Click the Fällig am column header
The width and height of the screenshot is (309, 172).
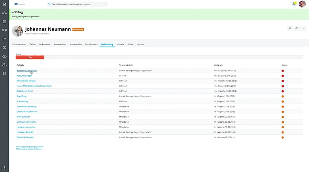point(218,65)
